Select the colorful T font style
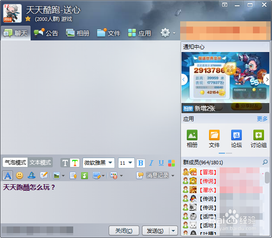 pos(75,163)
